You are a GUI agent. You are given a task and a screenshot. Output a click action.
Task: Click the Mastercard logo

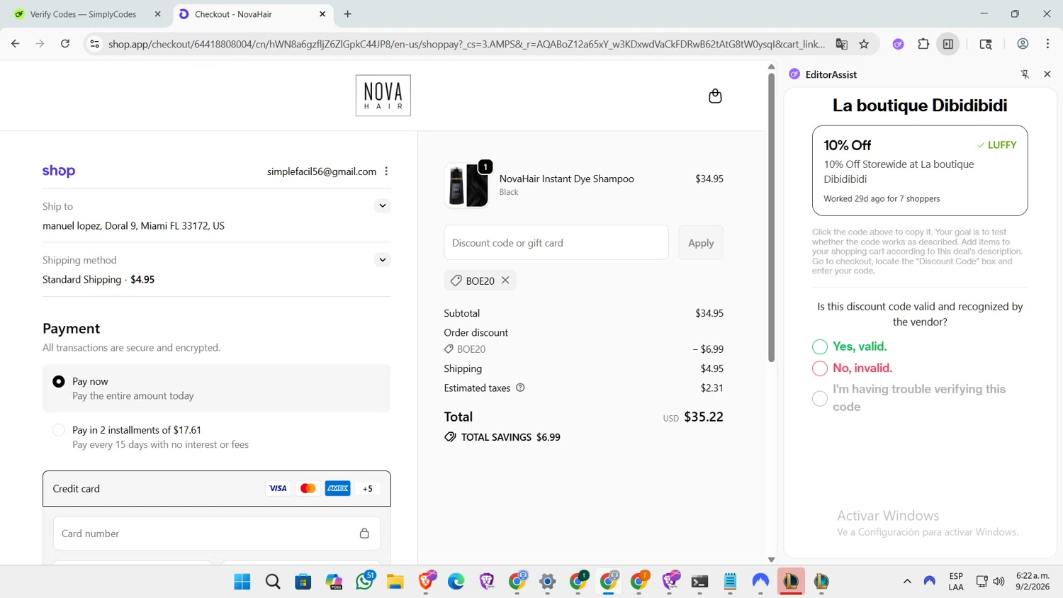[x=308, y=488]
